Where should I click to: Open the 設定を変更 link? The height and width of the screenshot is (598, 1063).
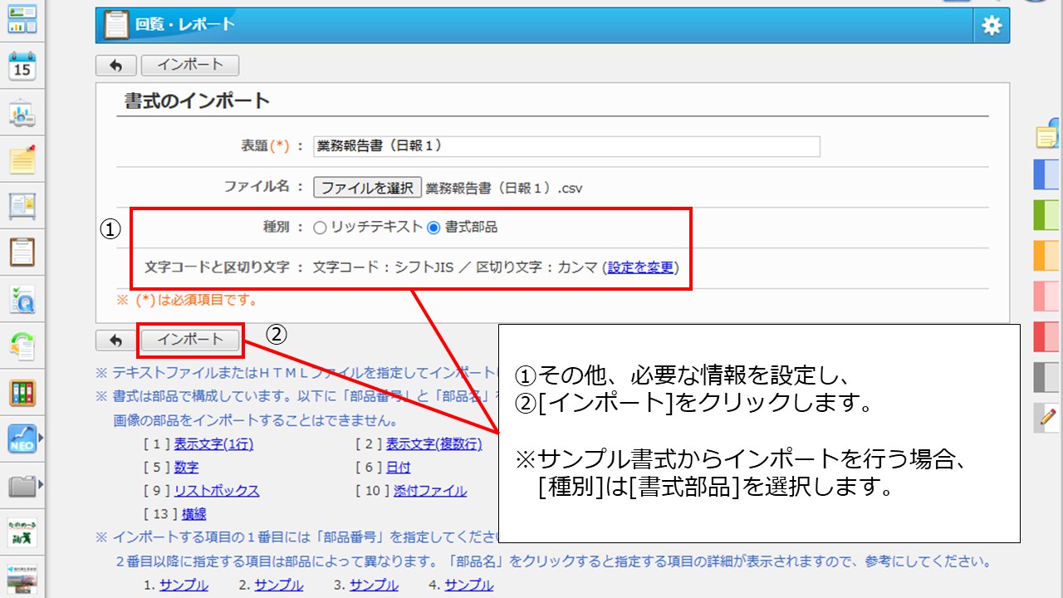tap(640, 267)
